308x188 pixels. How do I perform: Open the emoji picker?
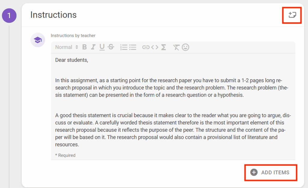pos(186,47)
